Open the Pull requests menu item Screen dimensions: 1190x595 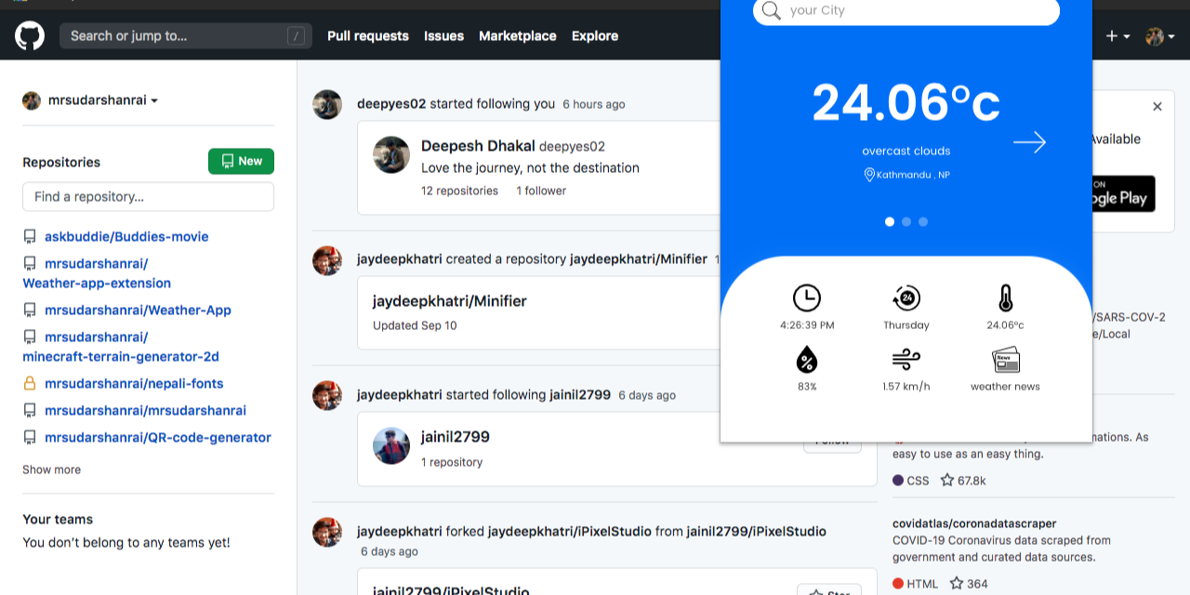(368, 35)
